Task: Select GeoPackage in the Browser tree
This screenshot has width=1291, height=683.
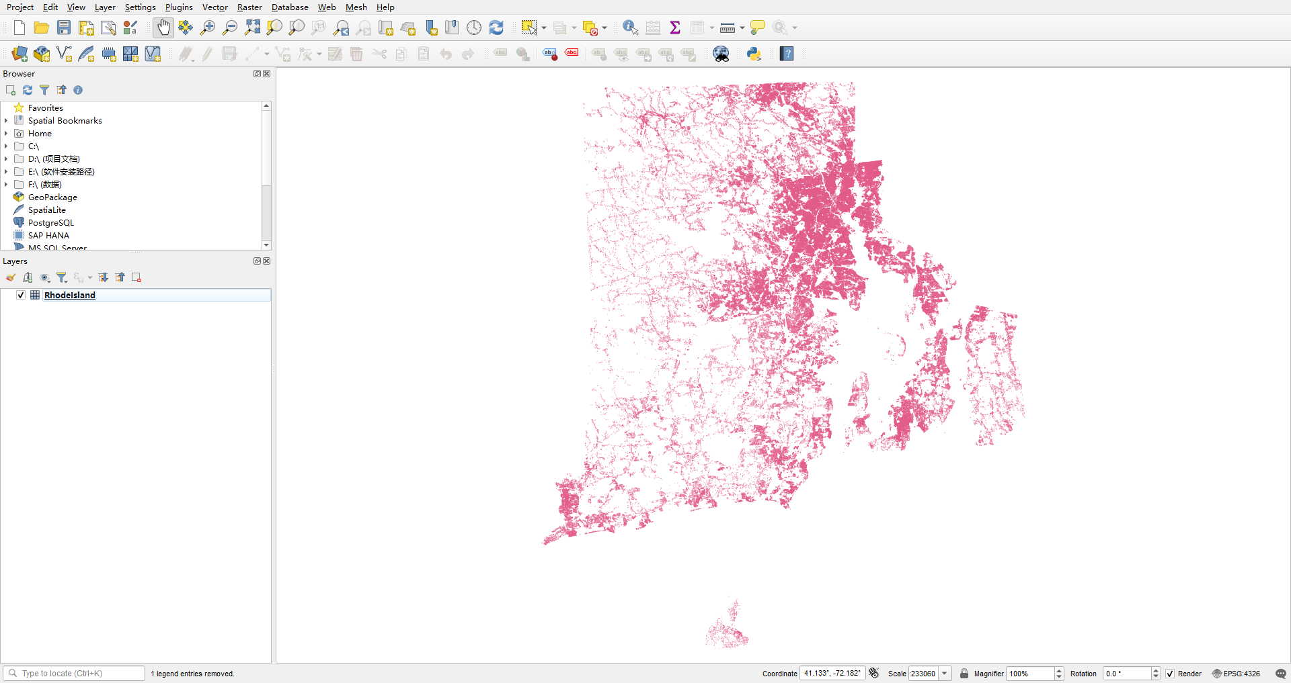Action: pos(52,197)
